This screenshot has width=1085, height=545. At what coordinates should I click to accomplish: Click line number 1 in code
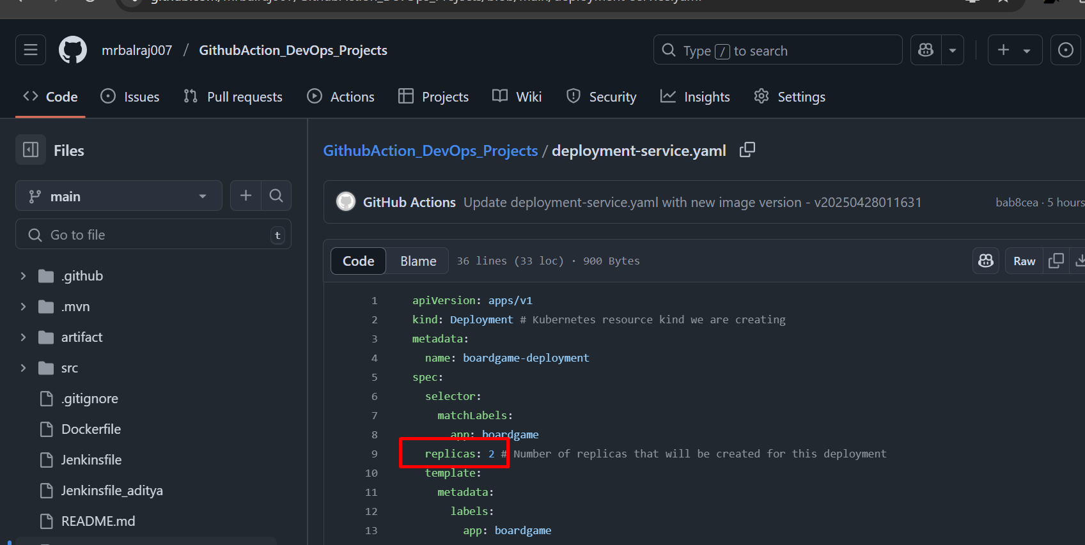click(375, 300)
